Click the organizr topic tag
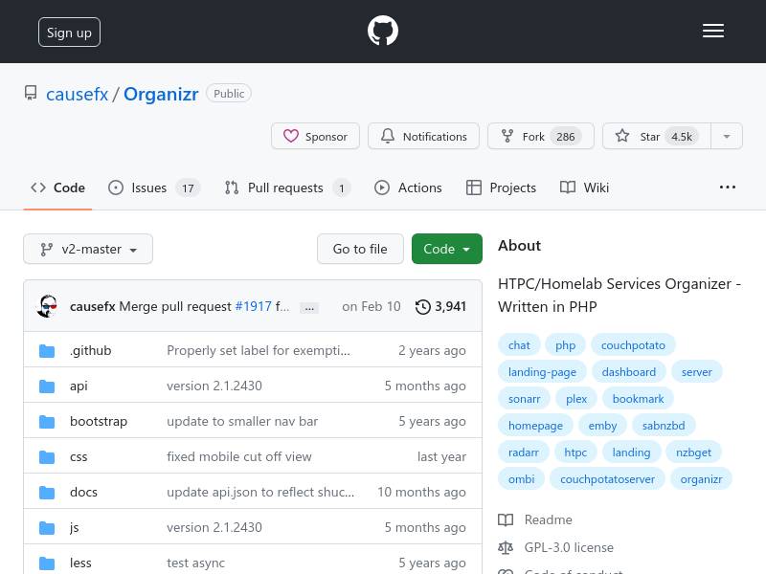Viewport: 766px width, 574px height. tap(701, 479)
